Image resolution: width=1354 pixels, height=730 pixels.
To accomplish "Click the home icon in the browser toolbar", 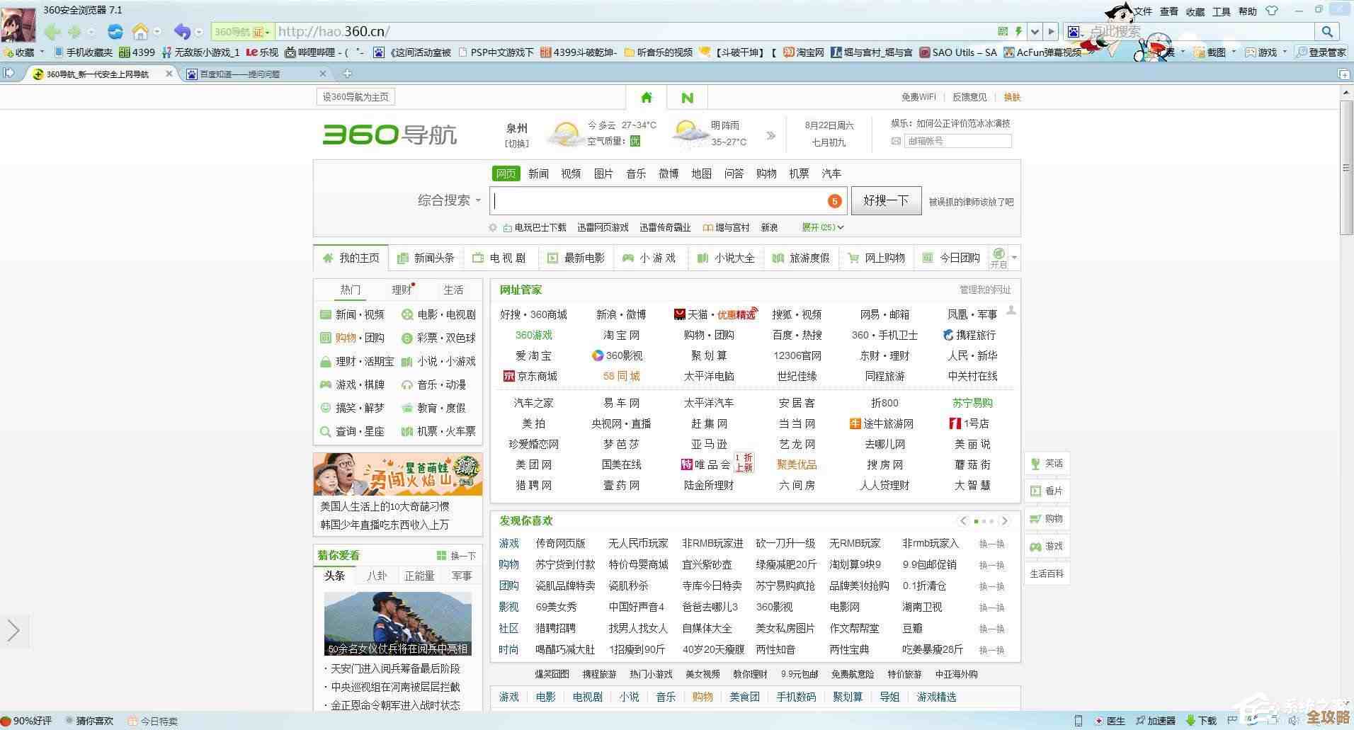I will pos(141,31).
